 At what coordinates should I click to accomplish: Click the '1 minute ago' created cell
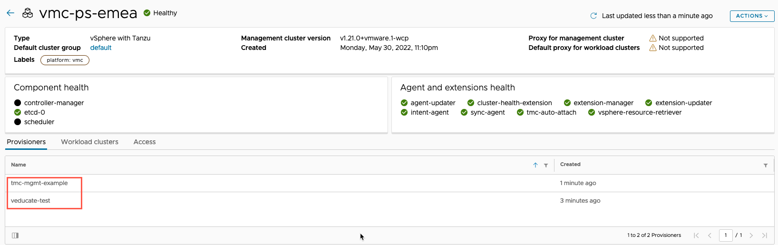click(x=578, y=183)
